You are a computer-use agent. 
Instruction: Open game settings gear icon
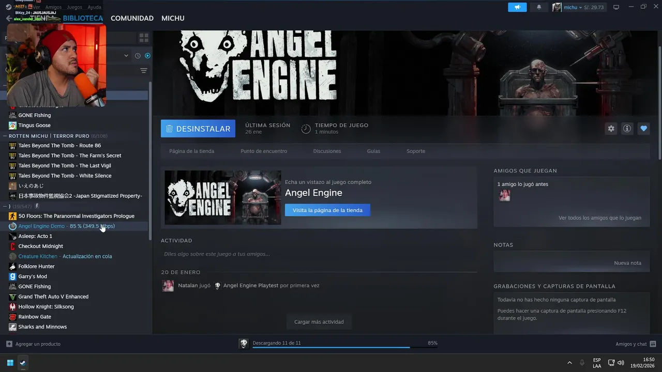tap(611, 129)
